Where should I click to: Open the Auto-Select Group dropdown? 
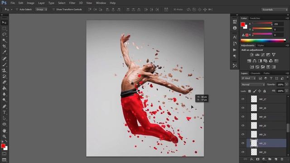point(41,10)
